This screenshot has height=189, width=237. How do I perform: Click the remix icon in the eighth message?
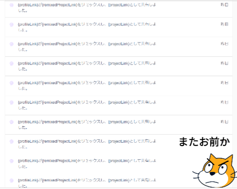click(11, 141)
